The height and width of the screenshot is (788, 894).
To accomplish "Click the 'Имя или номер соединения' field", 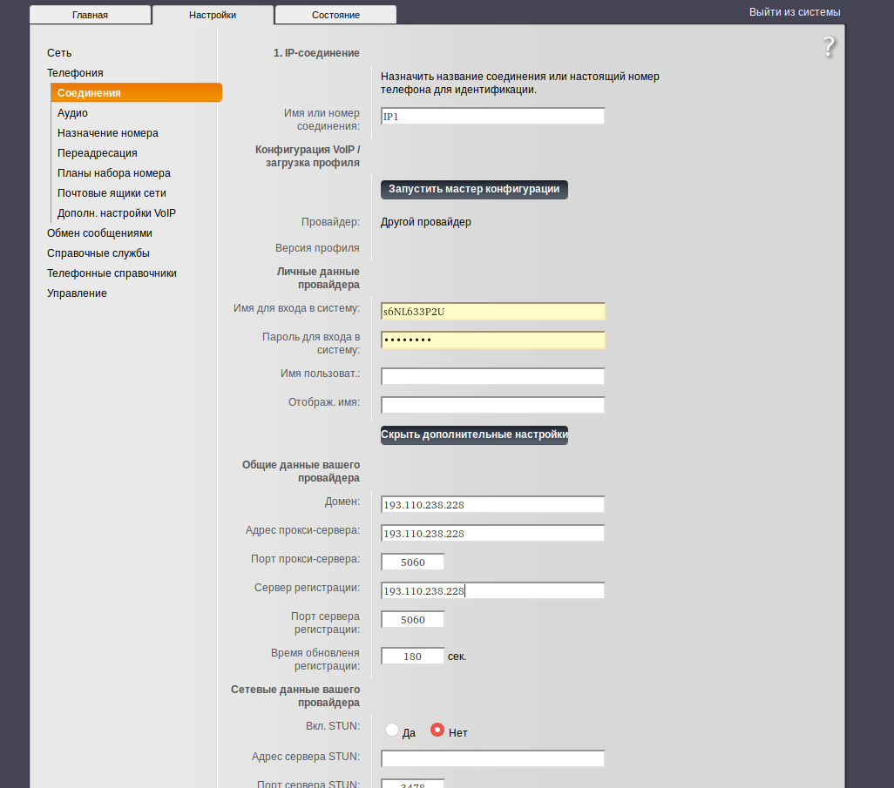I will (492, 117).
